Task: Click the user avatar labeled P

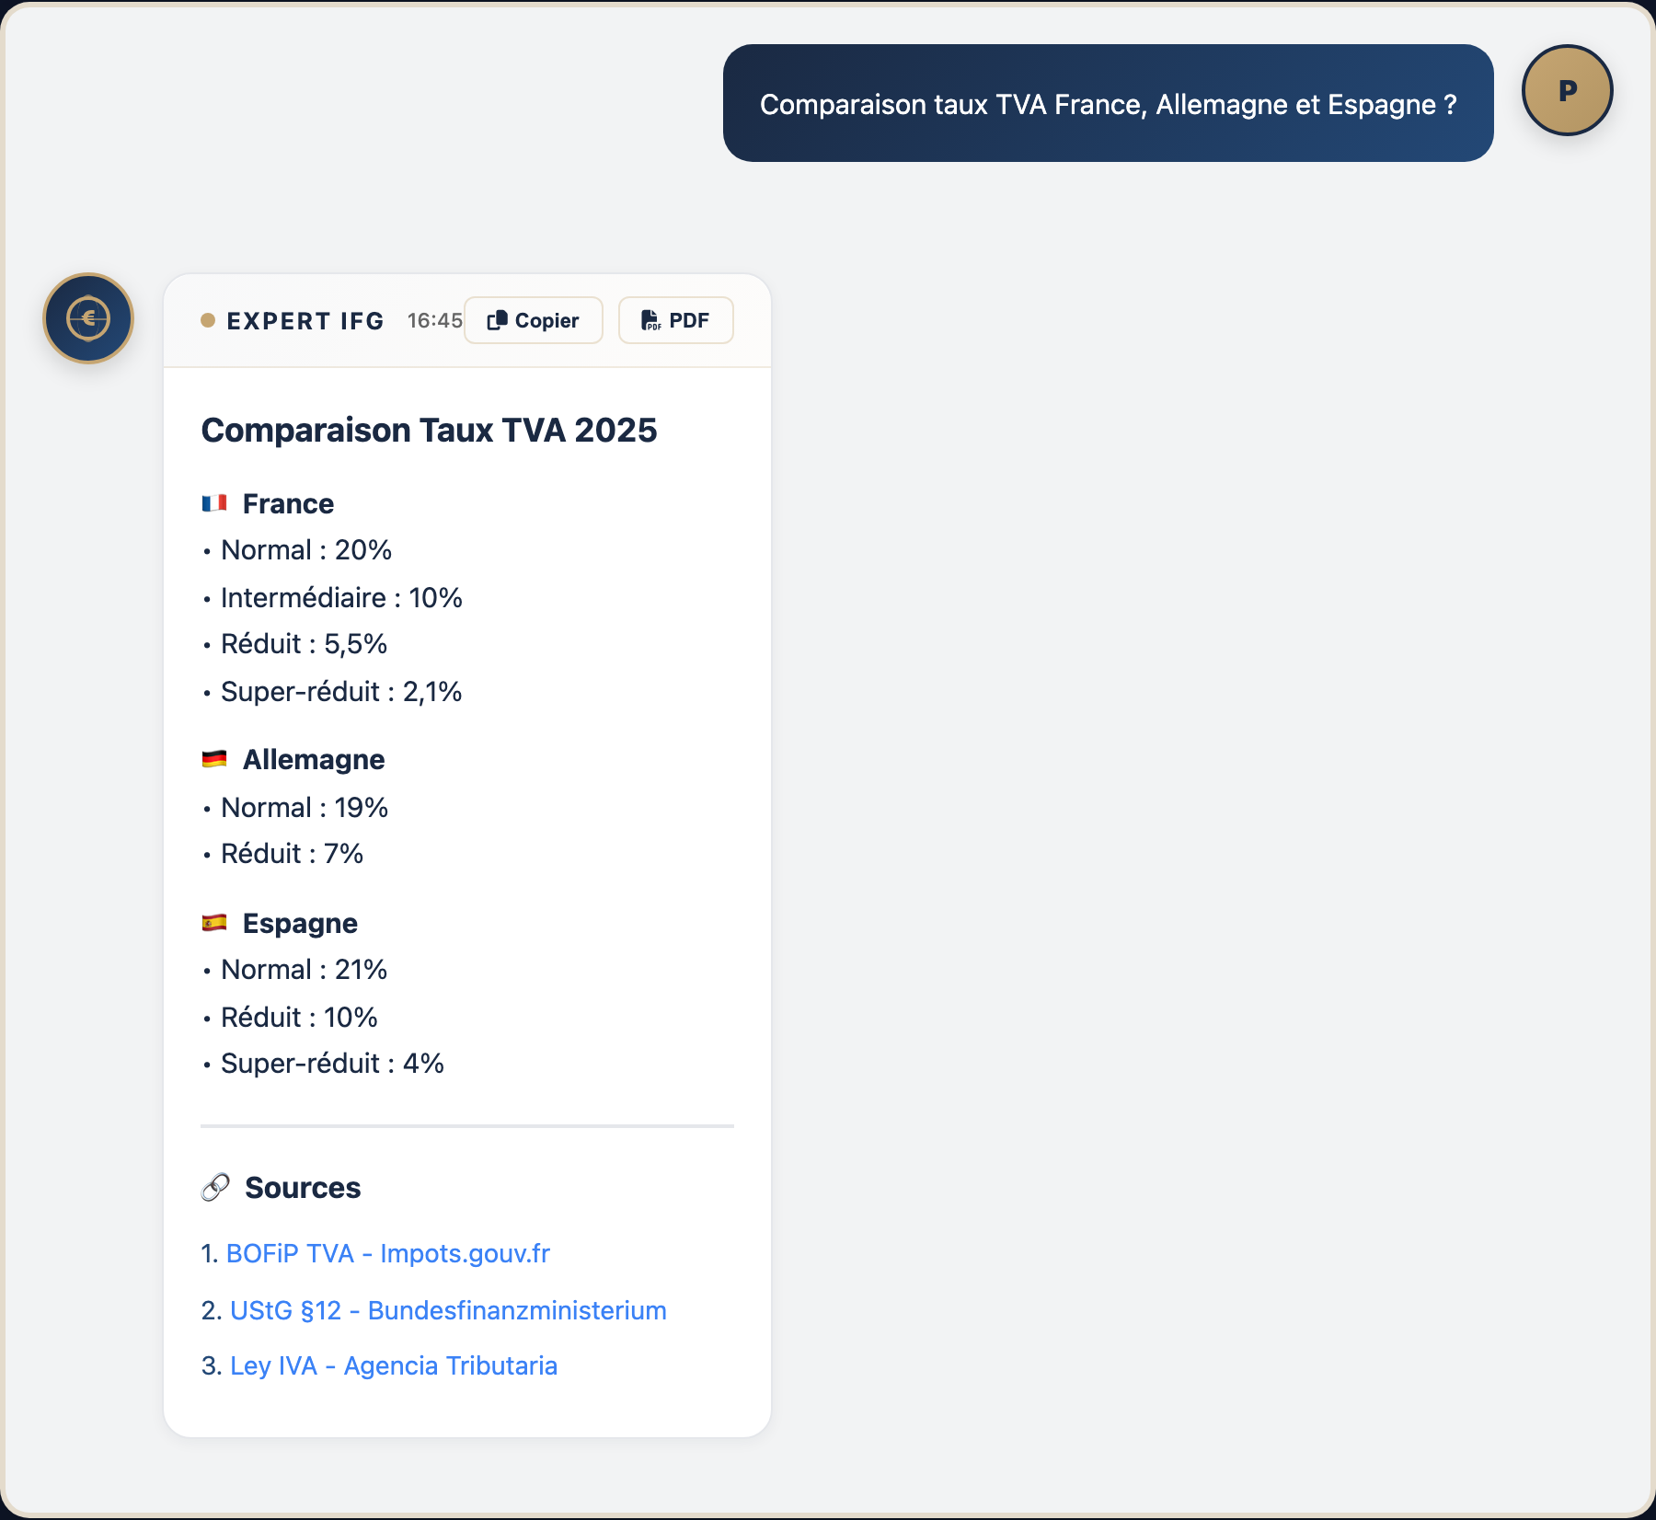Action: [1567, 90]
